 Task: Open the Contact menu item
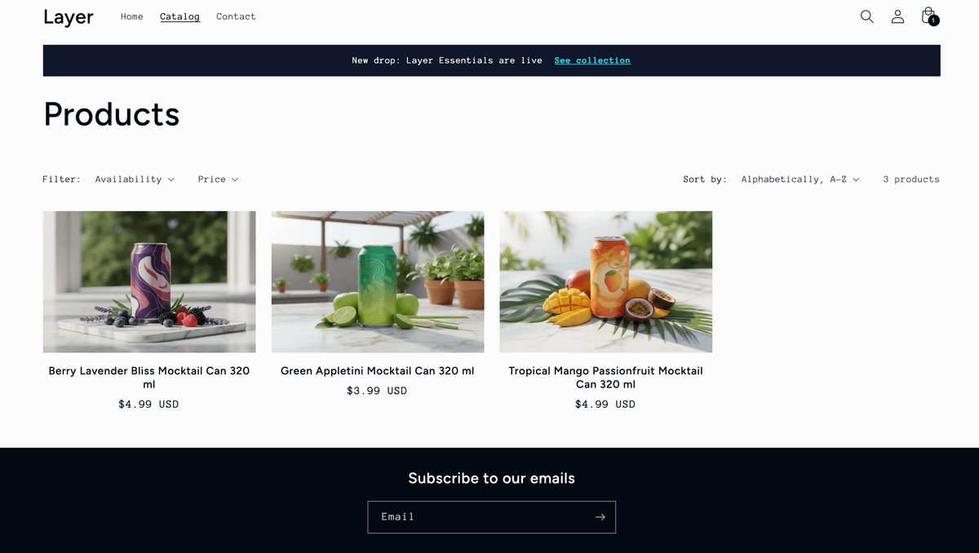click(237, 16)
